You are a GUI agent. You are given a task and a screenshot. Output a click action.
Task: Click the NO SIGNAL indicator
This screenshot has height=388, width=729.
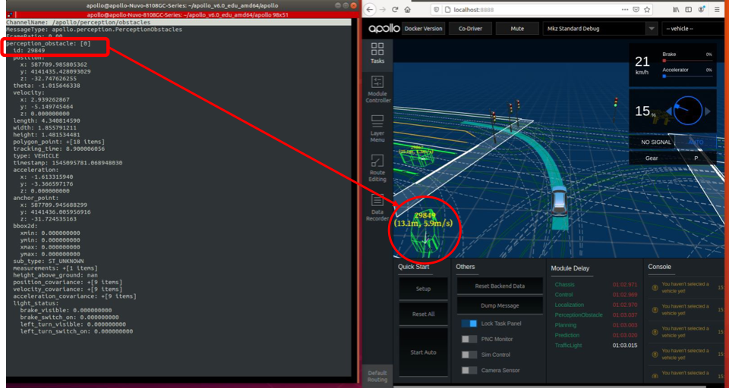656,142
